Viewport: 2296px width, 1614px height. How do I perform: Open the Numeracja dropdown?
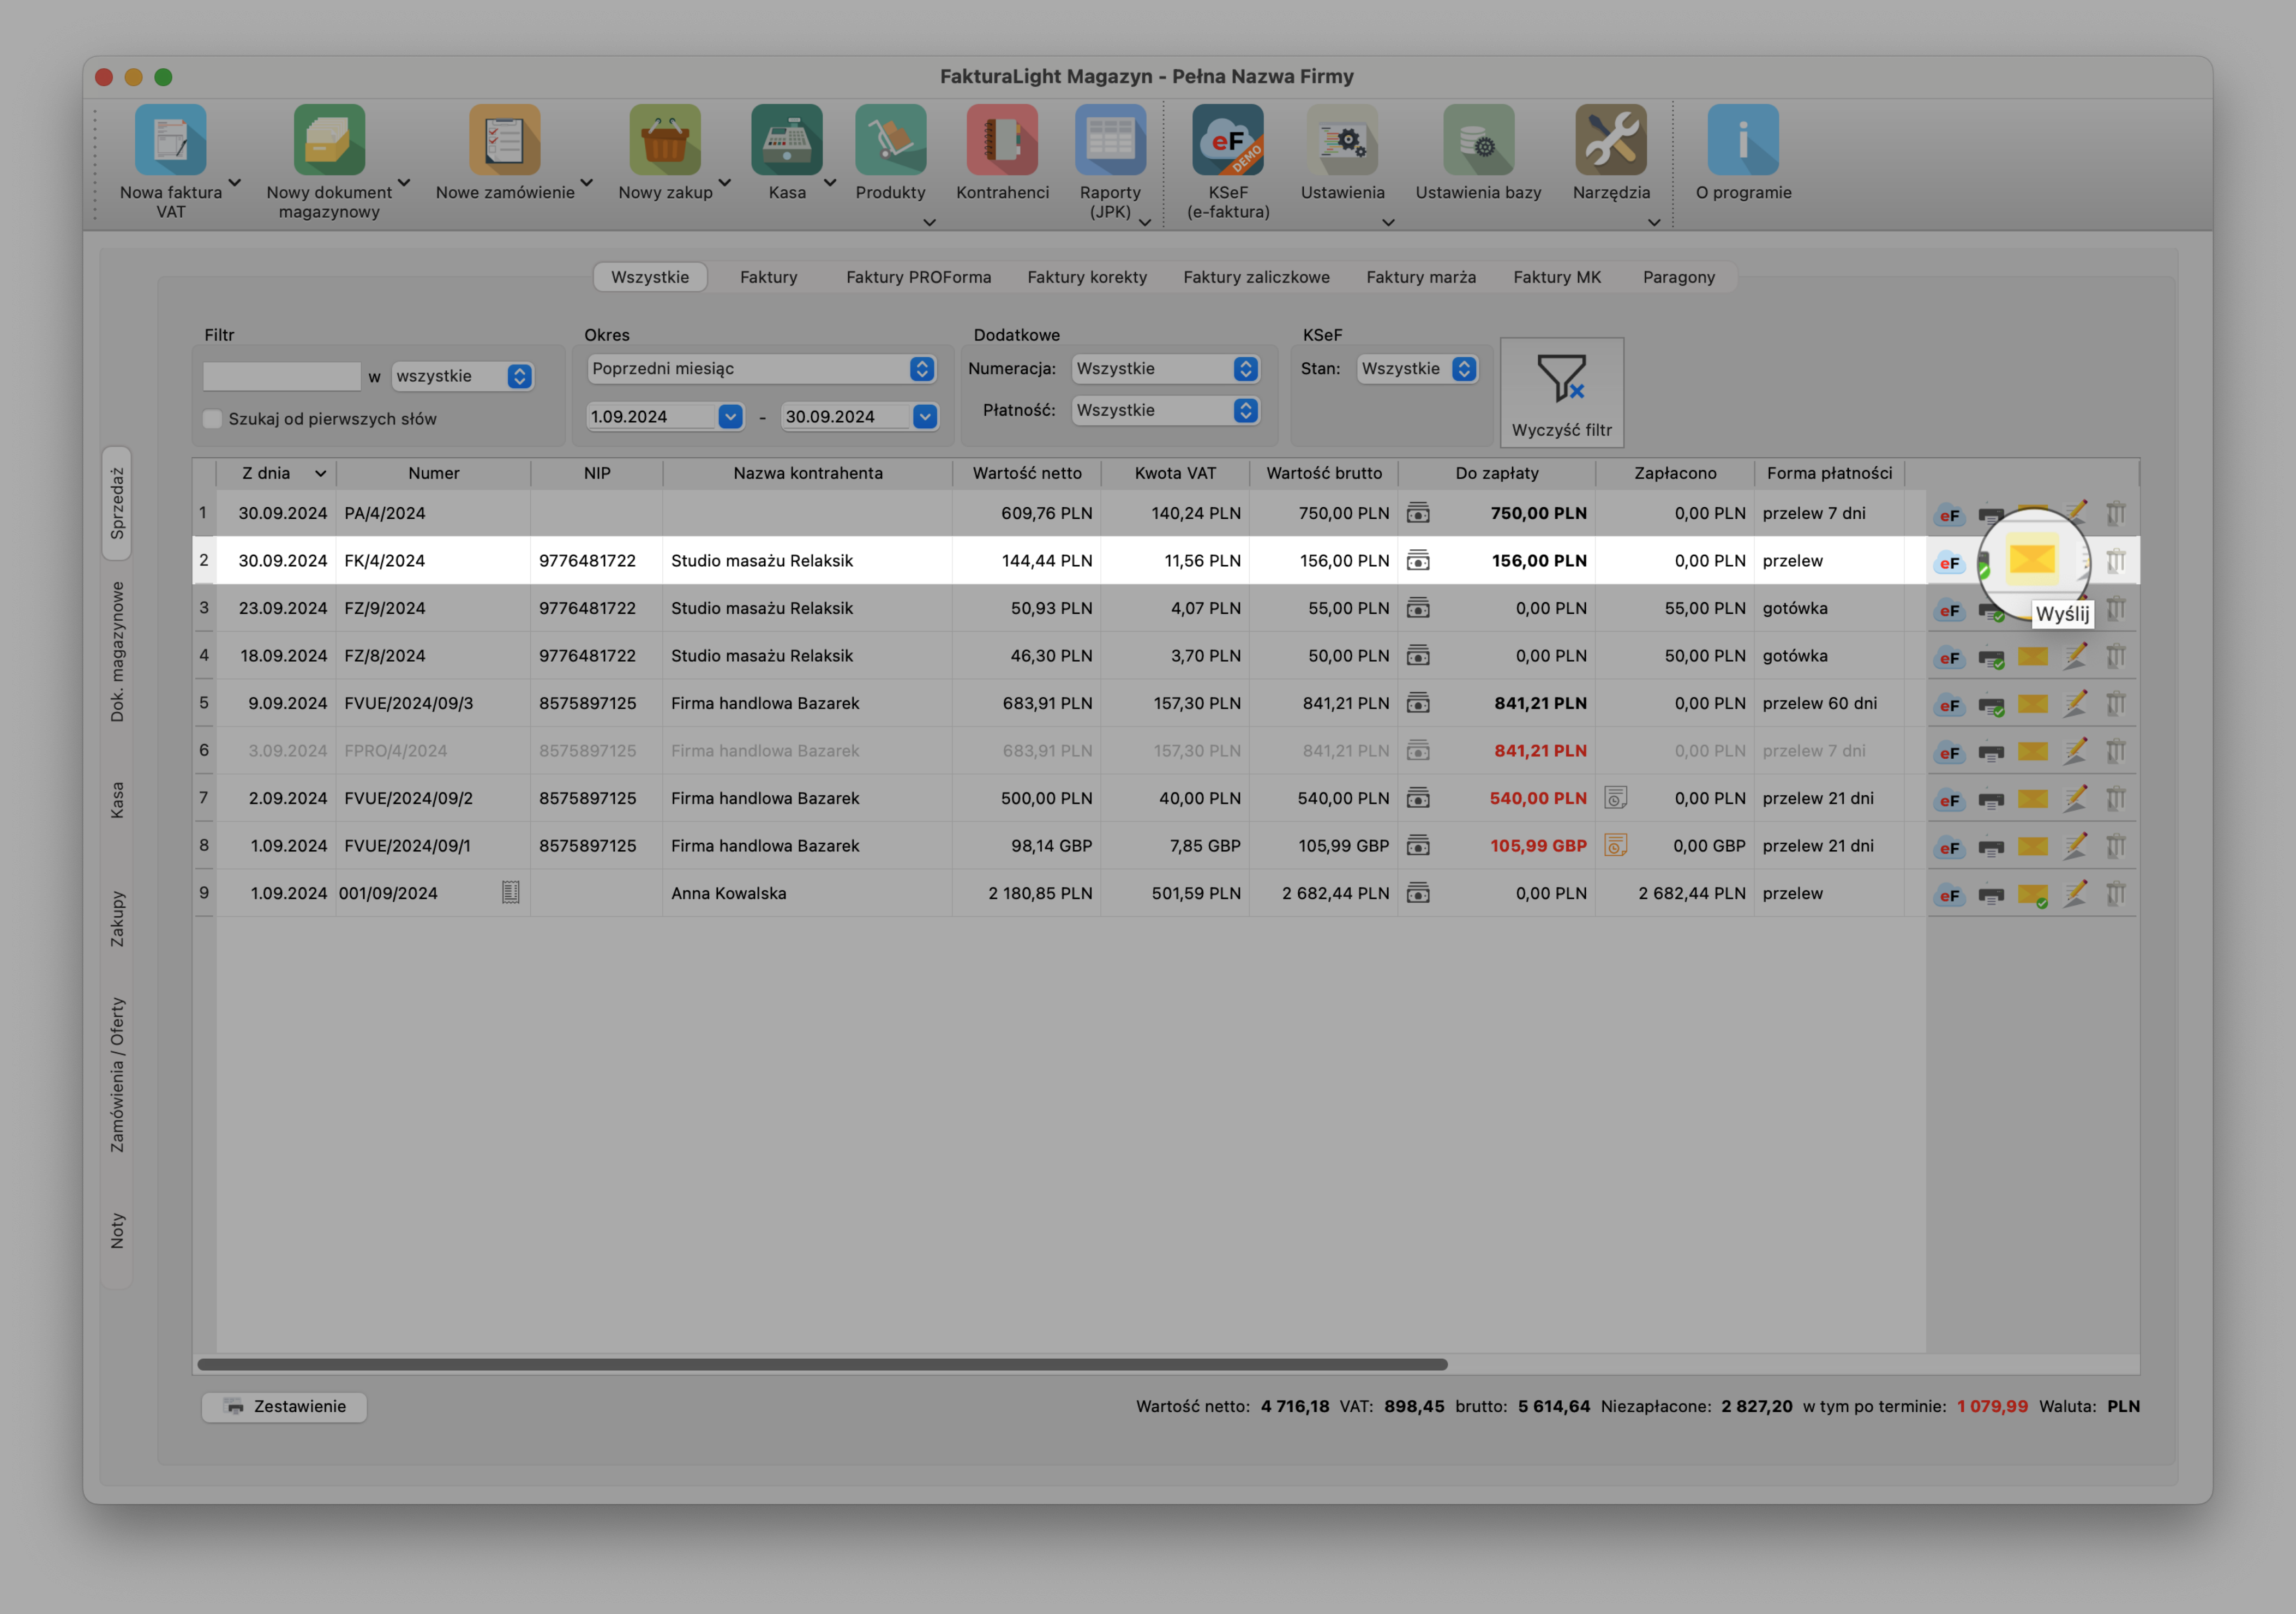coord(1165,368)
